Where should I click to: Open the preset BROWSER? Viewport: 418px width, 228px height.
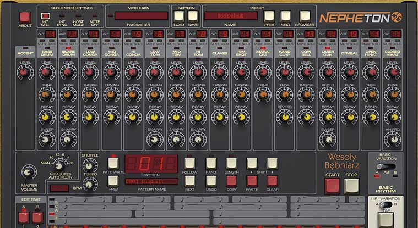point(305,16)
